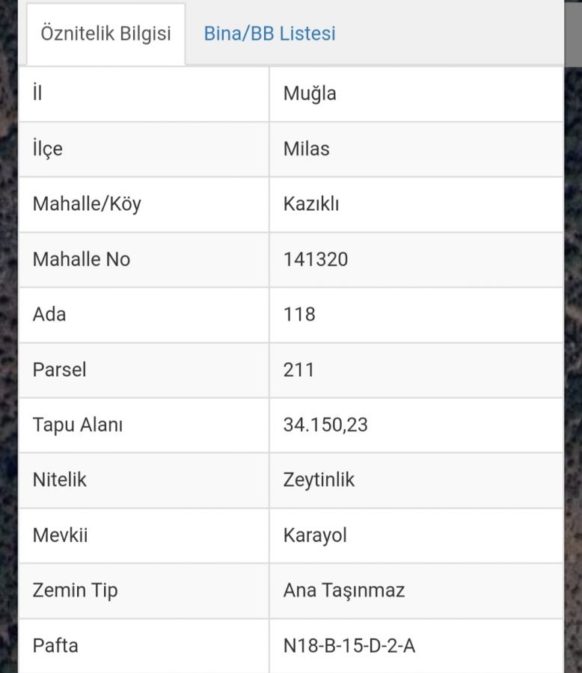Click the satellite map strip on left edge
The height and width of the screenshot is (673, 582).
coord(8,336)
